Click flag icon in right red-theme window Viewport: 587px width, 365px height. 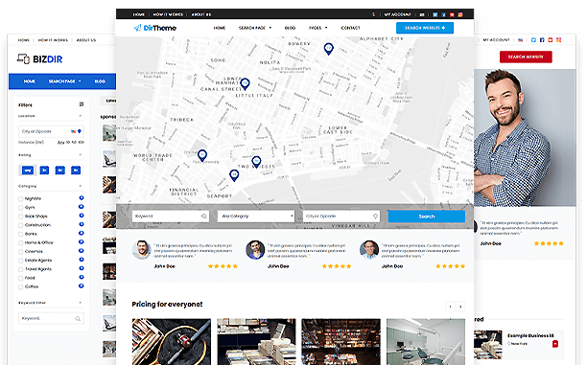[521, 40]
